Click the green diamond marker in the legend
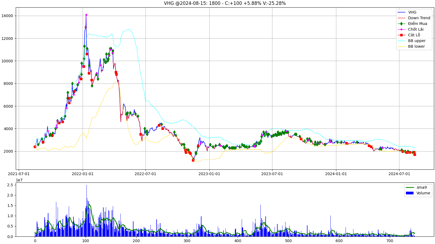Viewport: 435px width, 244px height. tap(401, 24)
